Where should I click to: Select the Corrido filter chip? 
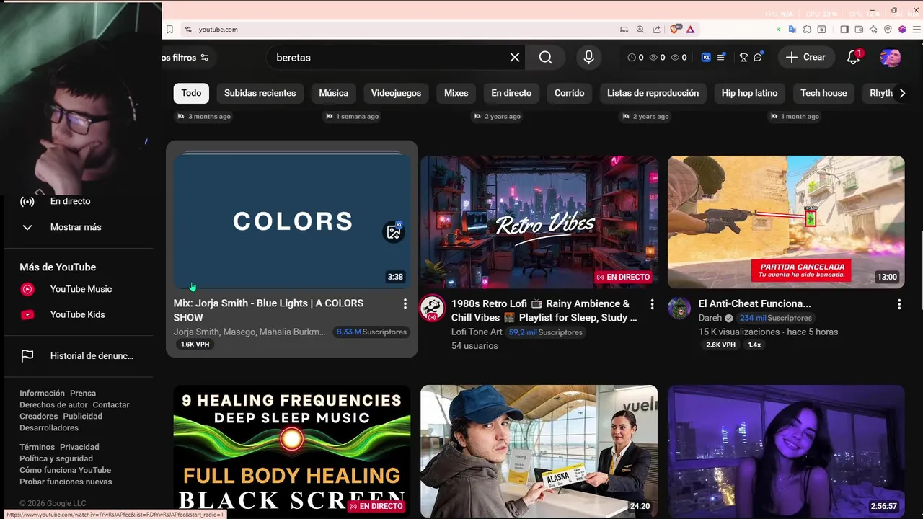click(x=569, y=93)
